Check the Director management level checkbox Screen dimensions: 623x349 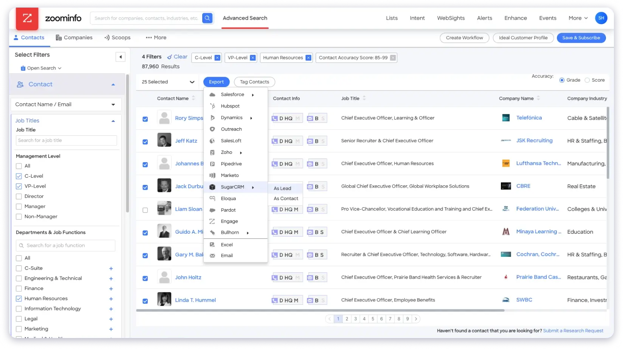click(x=19, y=197)
